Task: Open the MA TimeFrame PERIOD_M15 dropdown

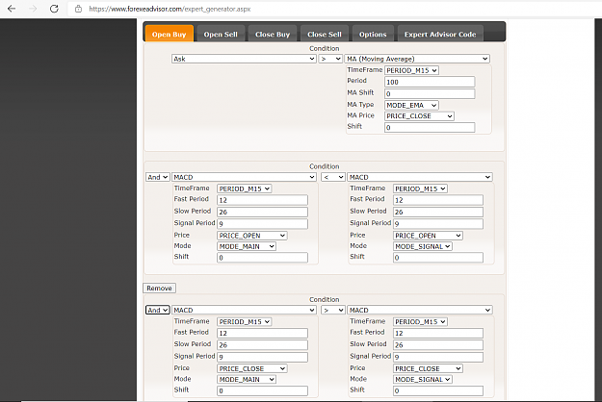Action: (411, 70)
